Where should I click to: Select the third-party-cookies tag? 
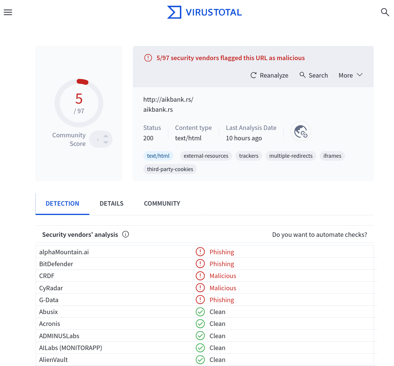tap(170, 169)
